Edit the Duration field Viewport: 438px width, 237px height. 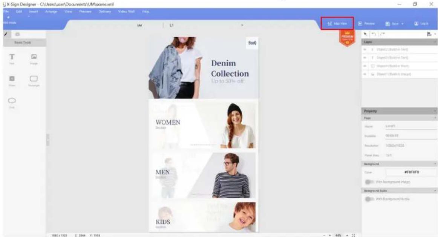[x=411, y=136]
